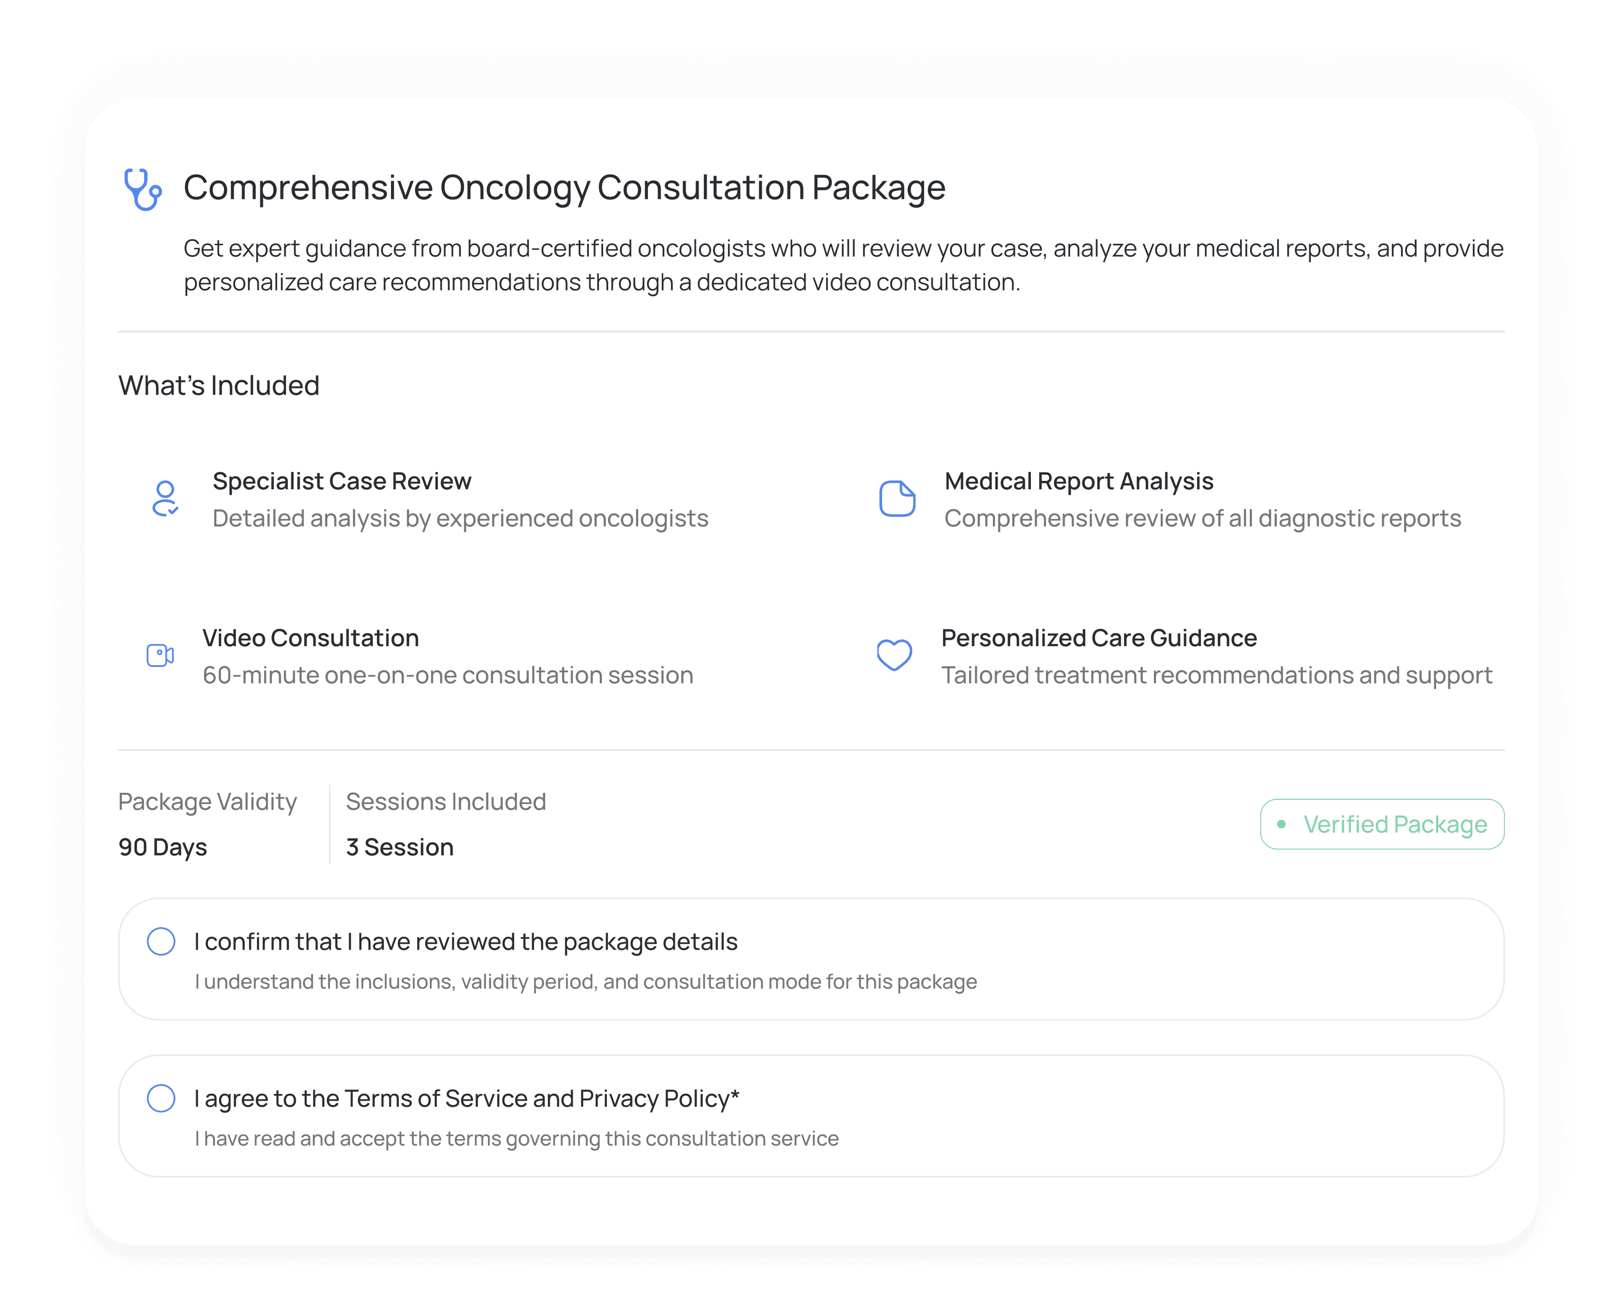Click the Specialist Case Review heading
This screenshot has height=1316, width=1623.
pos(342,481)
